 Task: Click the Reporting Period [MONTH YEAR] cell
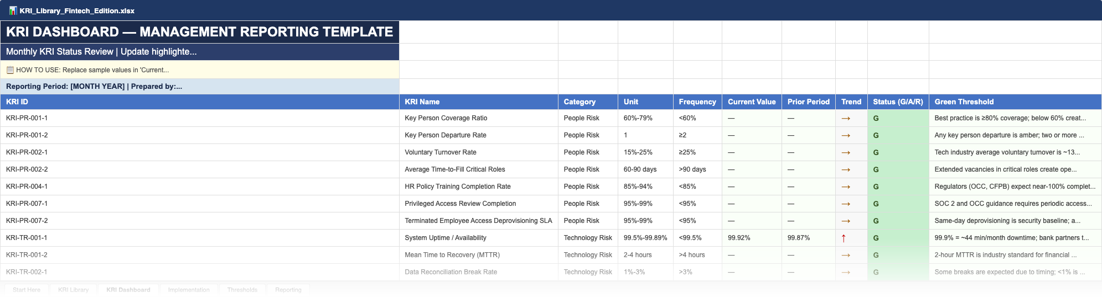click(200, 87)
